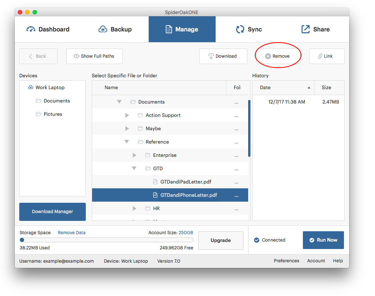
Task: Download the selected file
Action: (x=223, y=56)
